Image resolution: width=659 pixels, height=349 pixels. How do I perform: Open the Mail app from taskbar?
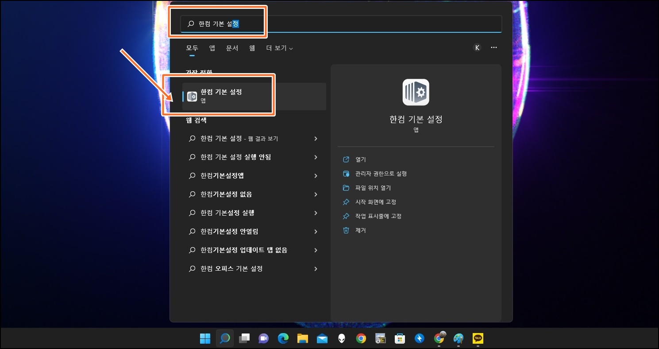click(x=322, y=338)
